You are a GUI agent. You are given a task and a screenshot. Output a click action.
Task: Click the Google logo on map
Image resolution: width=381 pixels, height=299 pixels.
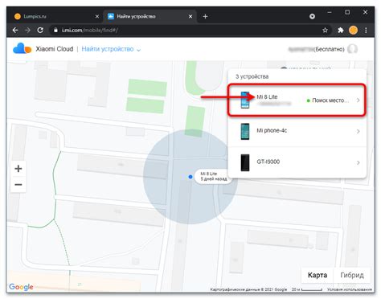(x=21, y=287)
